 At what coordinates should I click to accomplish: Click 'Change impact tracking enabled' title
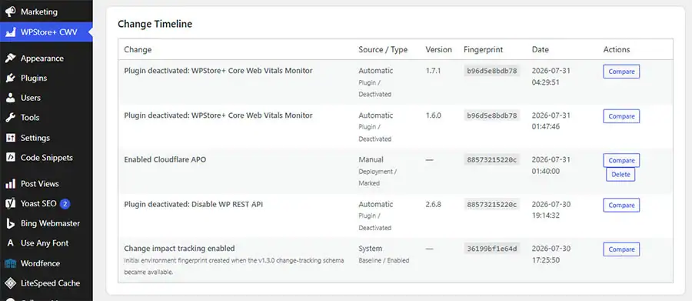[x=179, y=249]
